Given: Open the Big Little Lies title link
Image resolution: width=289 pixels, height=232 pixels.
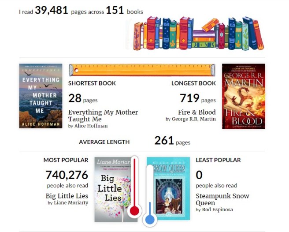Looking at the screenshot, I should (x=67, y=196).
